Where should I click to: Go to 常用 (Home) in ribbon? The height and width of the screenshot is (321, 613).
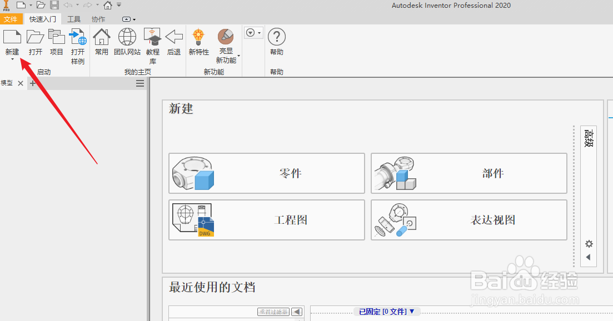click(102, 37)
